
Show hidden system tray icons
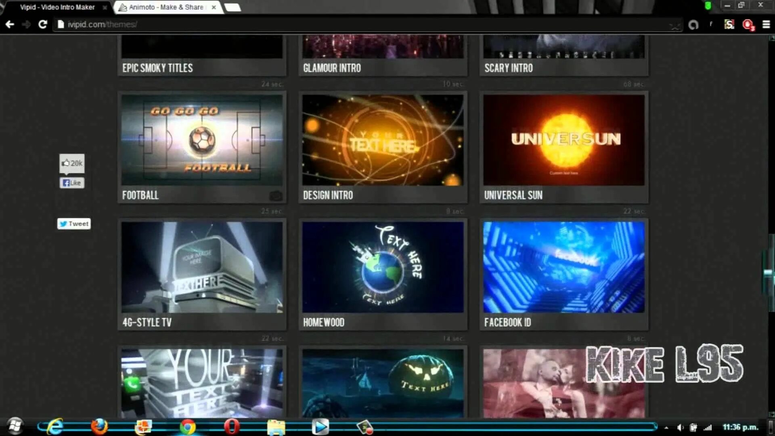pyautogui.click(x=666, y=428)
